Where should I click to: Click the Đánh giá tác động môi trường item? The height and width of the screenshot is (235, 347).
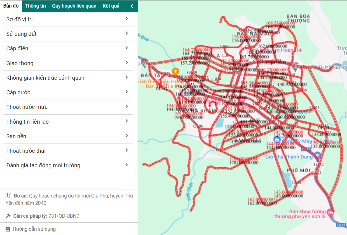[x=43, y=165]
